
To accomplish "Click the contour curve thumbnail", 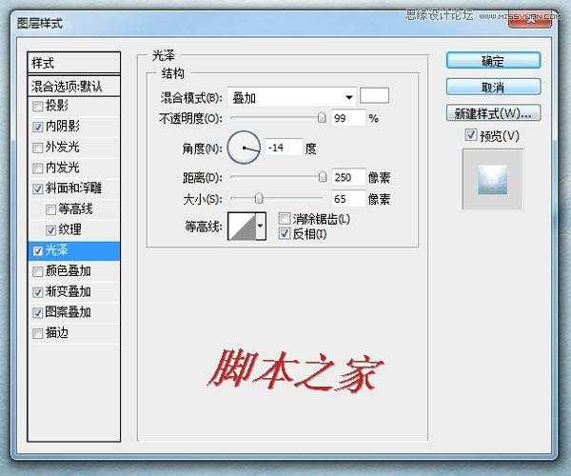I will point(242,227).
